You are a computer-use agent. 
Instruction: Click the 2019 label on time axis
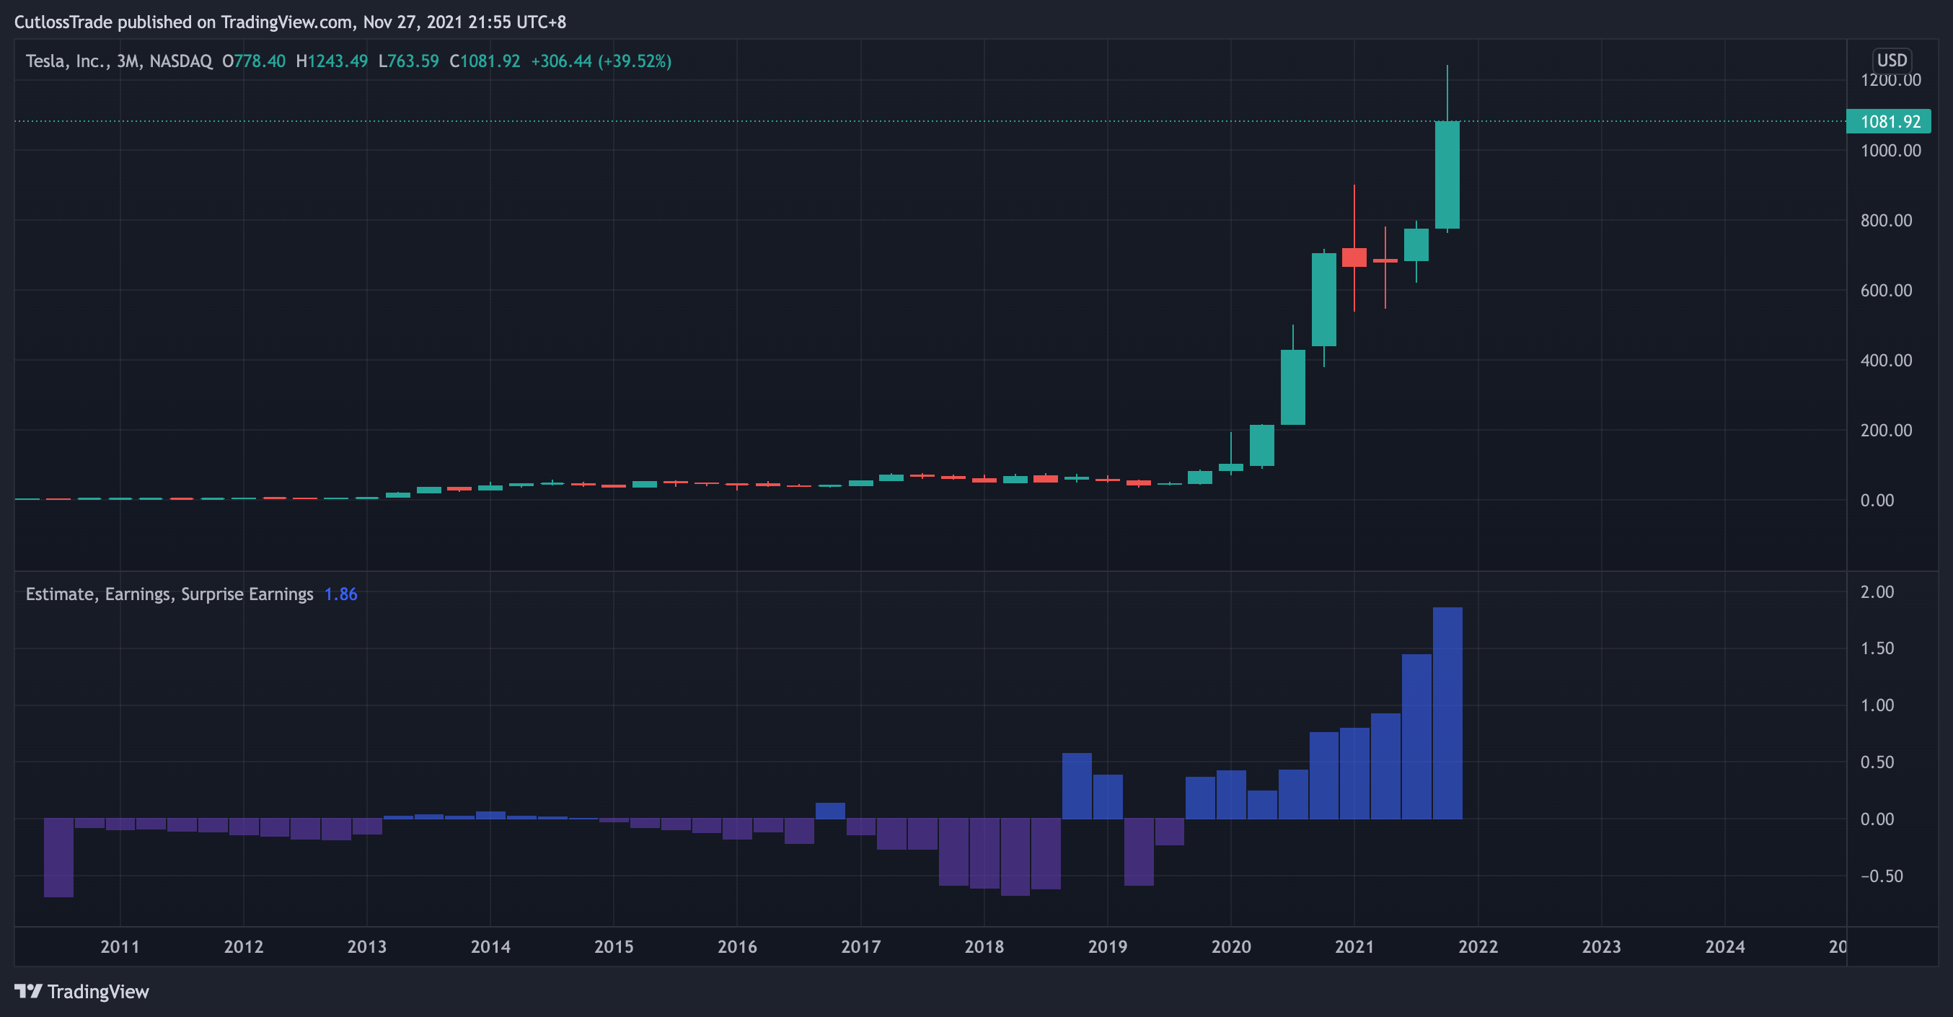(1108, 946)
